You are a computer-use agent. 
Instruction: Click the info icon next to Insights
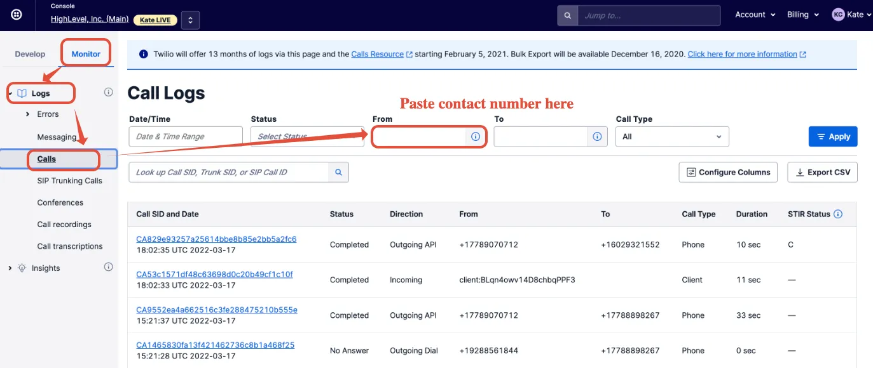108,267
